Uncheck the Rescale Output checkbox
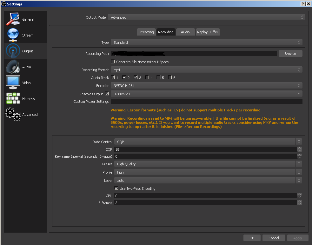This screenshot has width=312, height=245. pyautogui.click(x=107, y=94)
